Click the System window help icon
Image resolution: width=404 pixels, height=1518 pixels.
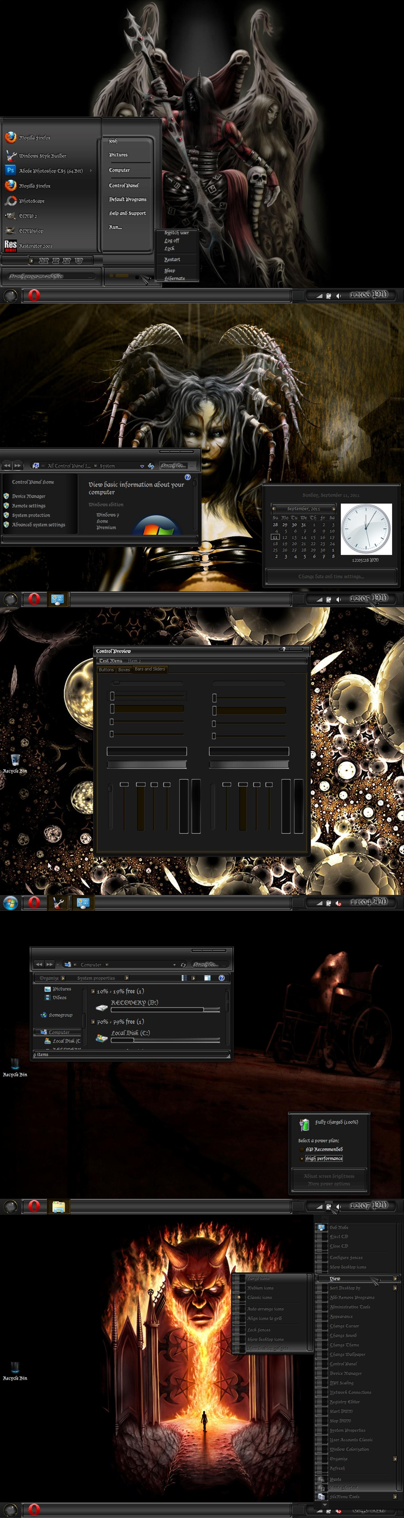pos(188,477)
